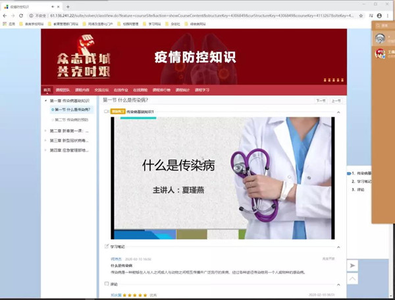This screenshot has width=395, height=300.
Task: Toggle the checkbox beside 评论 section
Action: pyautogui.click(x=107, y=284)
